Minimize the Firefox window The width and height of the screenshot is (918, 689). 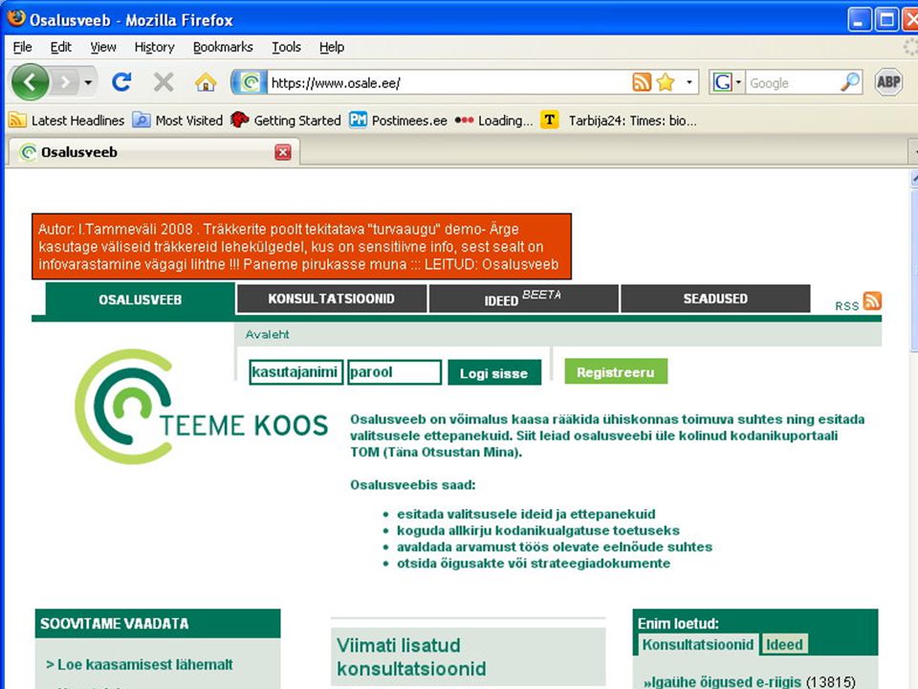[859, 20]
